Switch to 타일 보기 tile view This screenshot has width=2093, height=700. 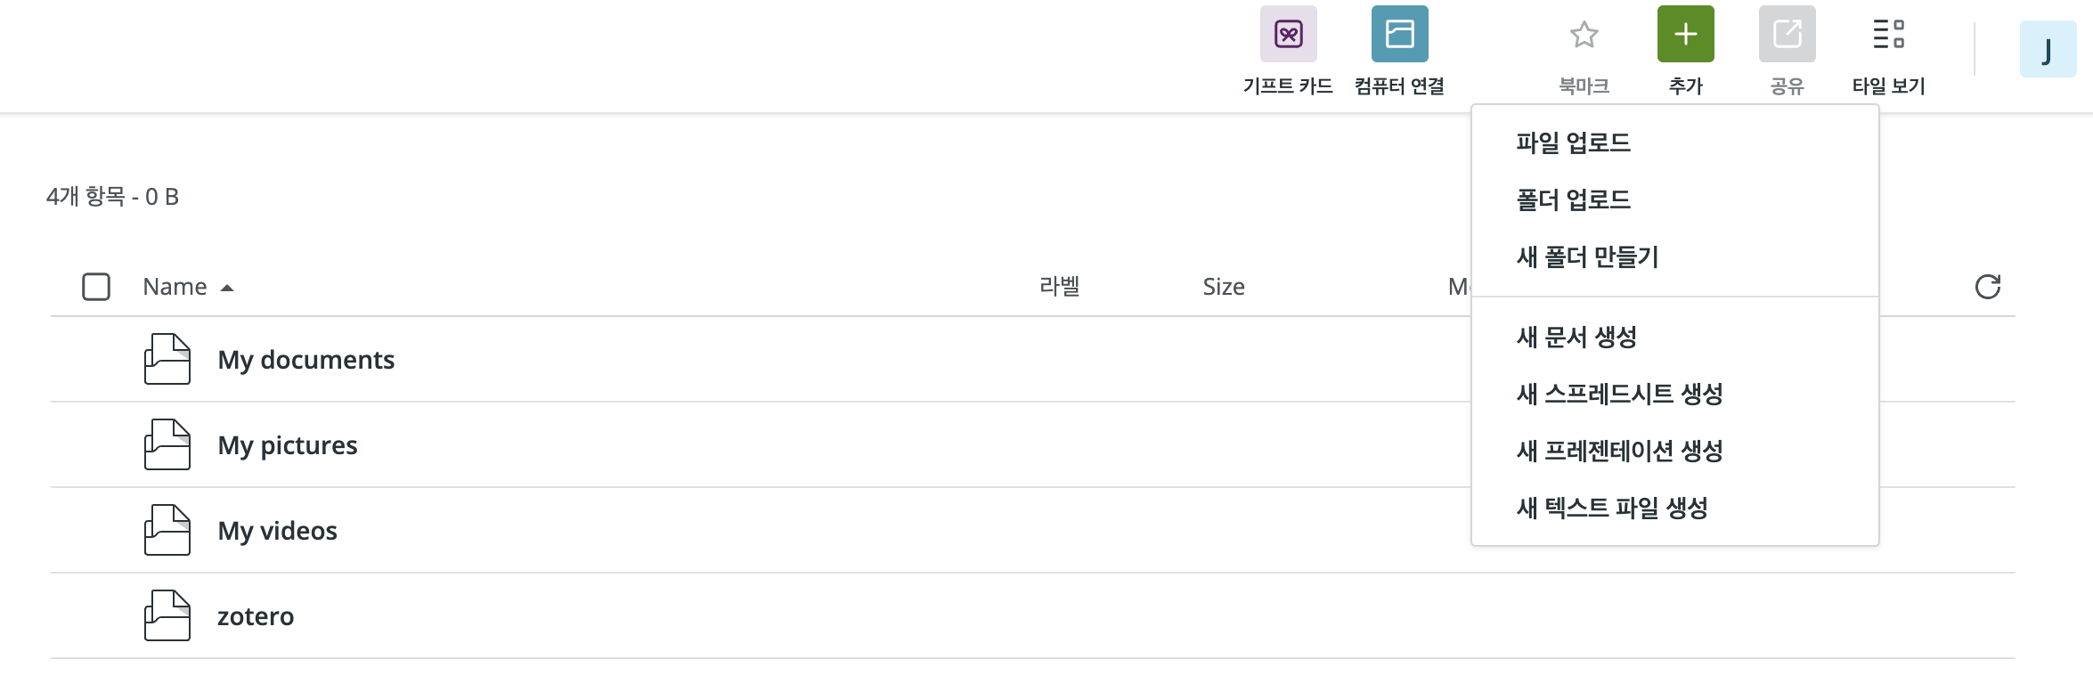click(1888, 34)
